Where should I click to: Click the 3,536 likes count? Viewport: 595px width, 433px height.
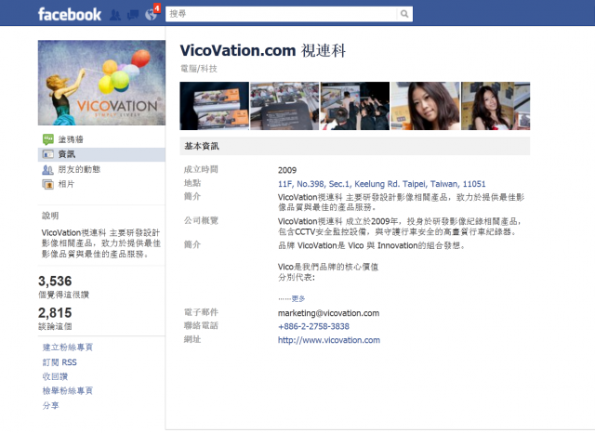click(55, 281)
